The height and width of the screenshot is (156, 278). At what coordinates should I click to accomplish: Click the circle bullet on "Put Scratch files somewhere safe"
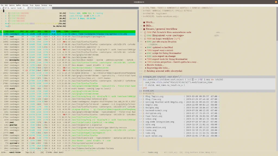click(145, 32)
